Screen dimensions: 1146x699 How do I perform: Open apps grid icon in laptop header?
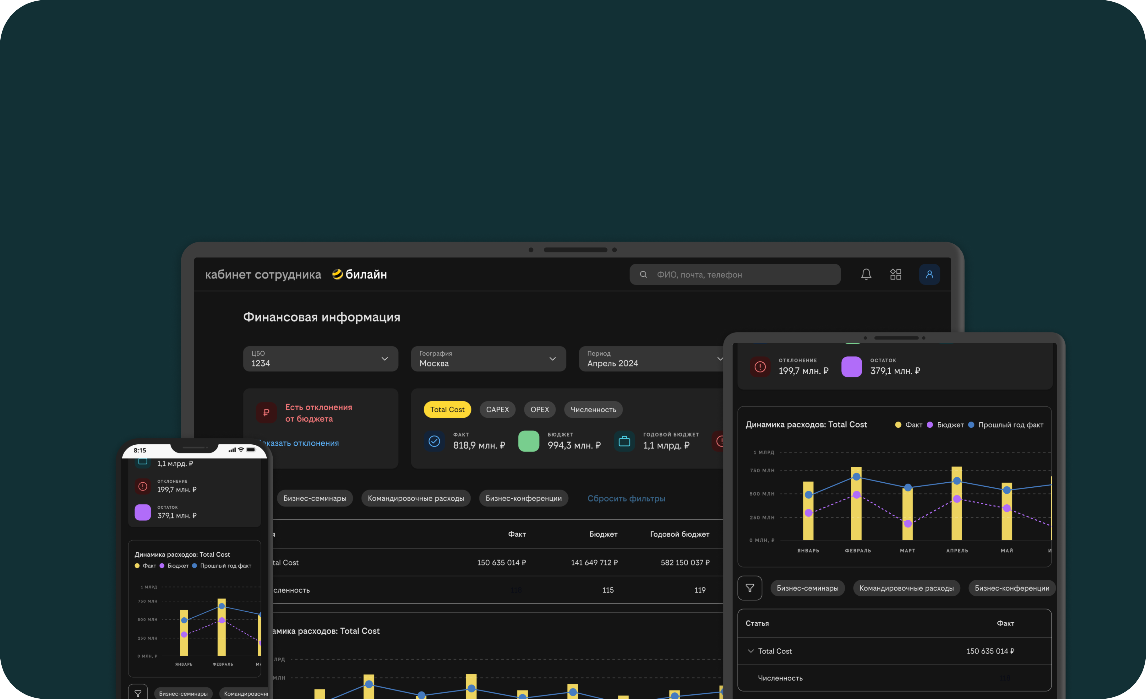pos(895,274)
